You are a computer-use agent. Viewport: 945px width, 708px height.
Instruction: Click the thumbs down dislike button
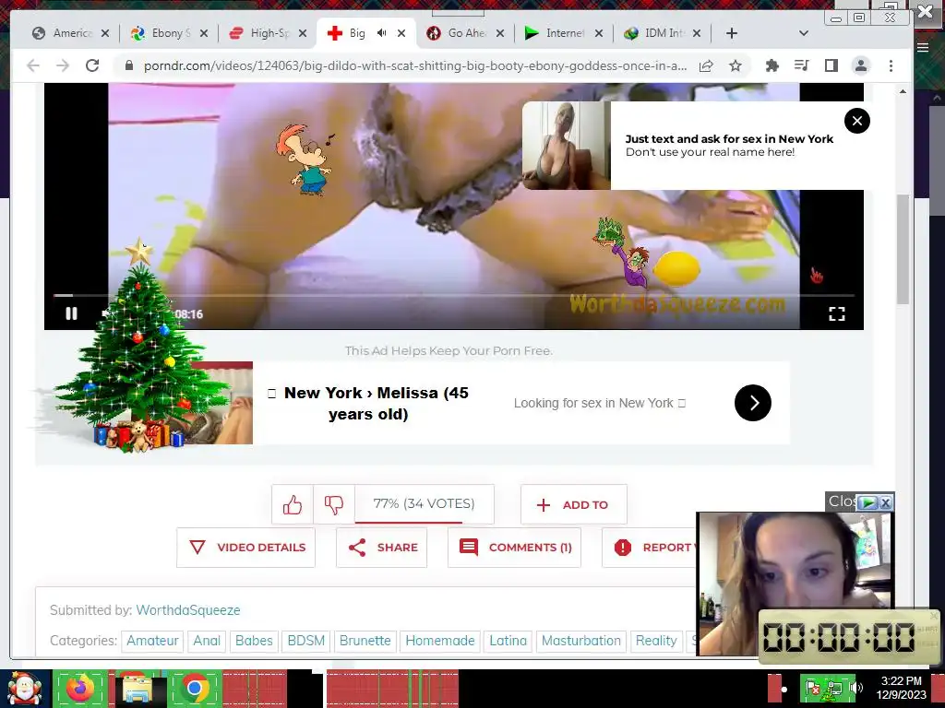coord(334,504)
